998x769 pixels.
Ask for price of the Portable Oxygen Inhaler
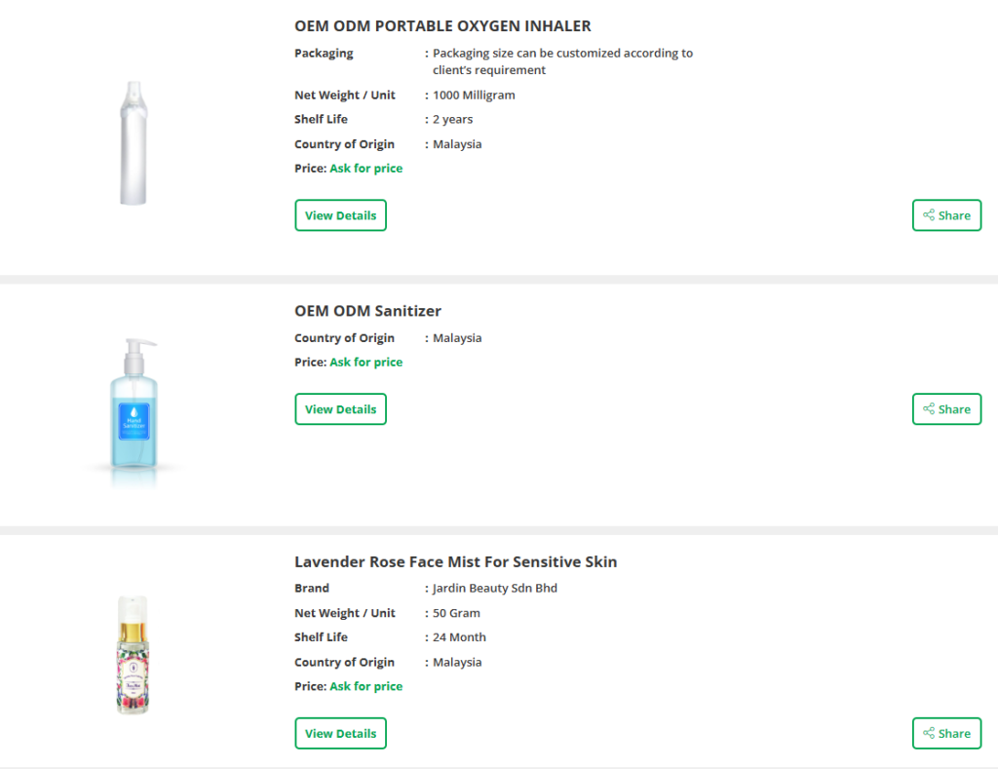365,169
